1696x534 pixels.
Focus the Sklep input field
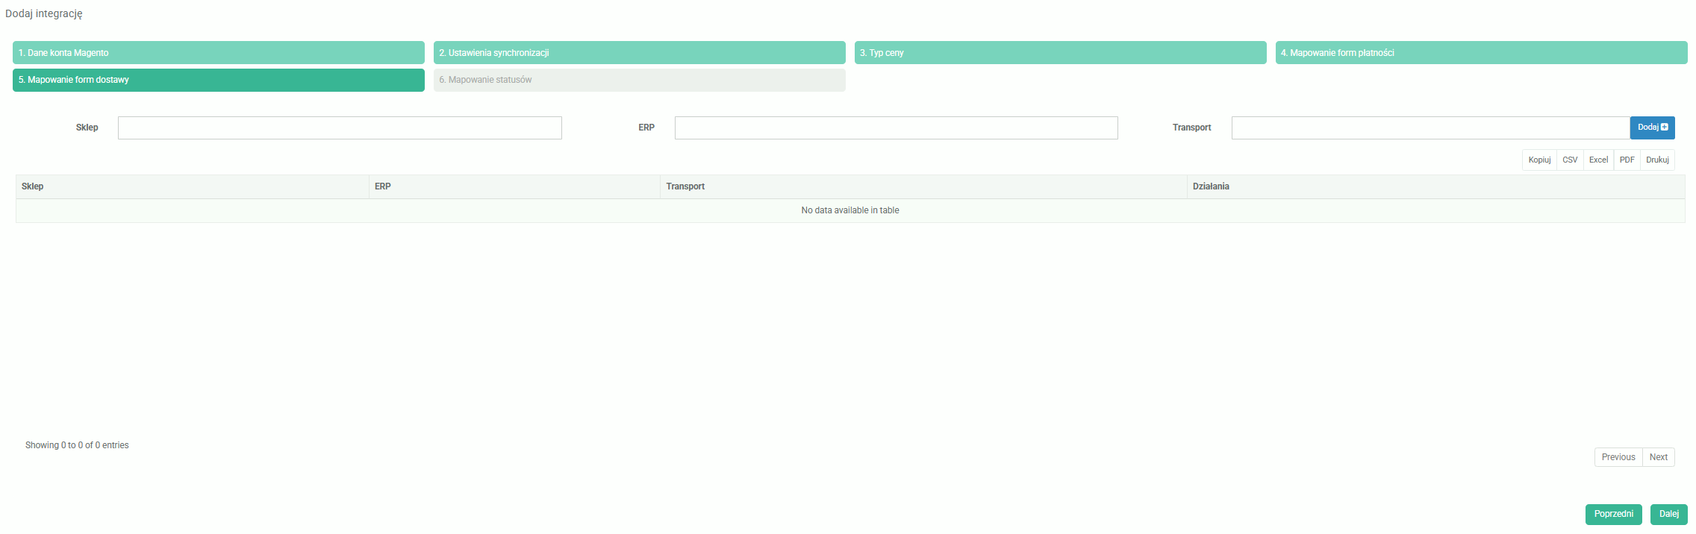(x=340, y=128)
